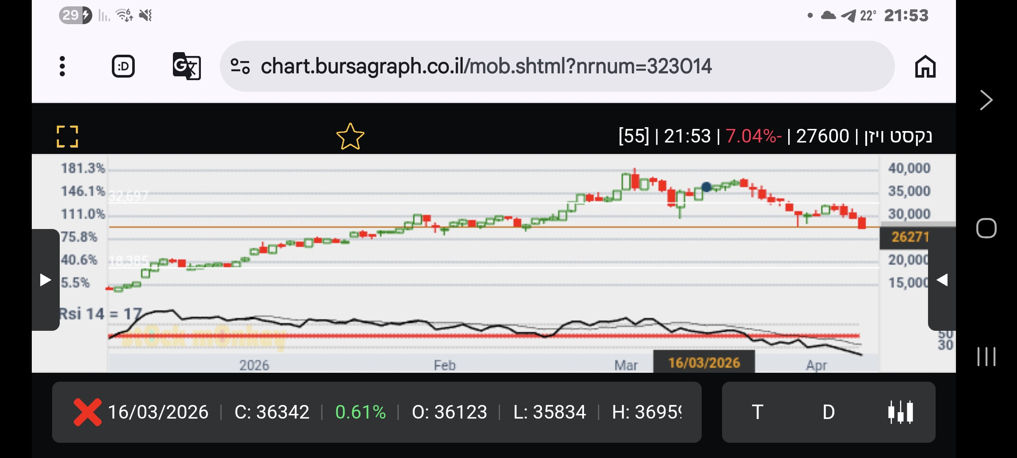1017x458 pixels.
Task: Click the 26271 price level label
Action: pyautogui.click(x=910, y=237)
